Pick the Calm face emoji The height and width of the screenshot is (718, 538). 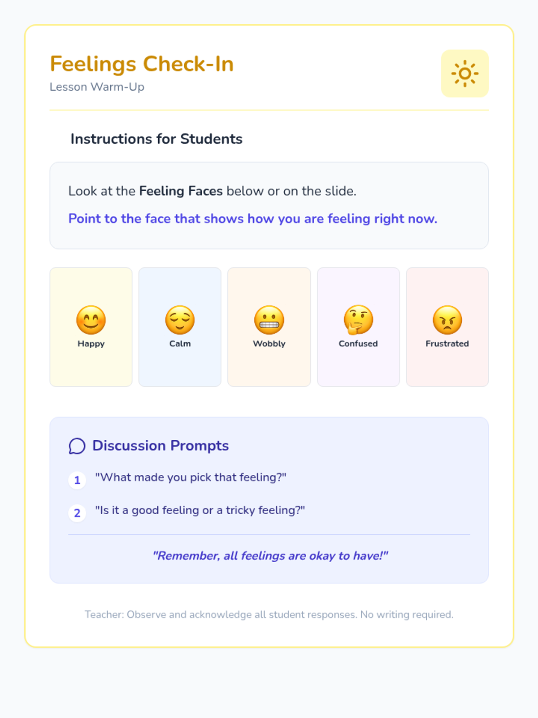click(180, 320)
